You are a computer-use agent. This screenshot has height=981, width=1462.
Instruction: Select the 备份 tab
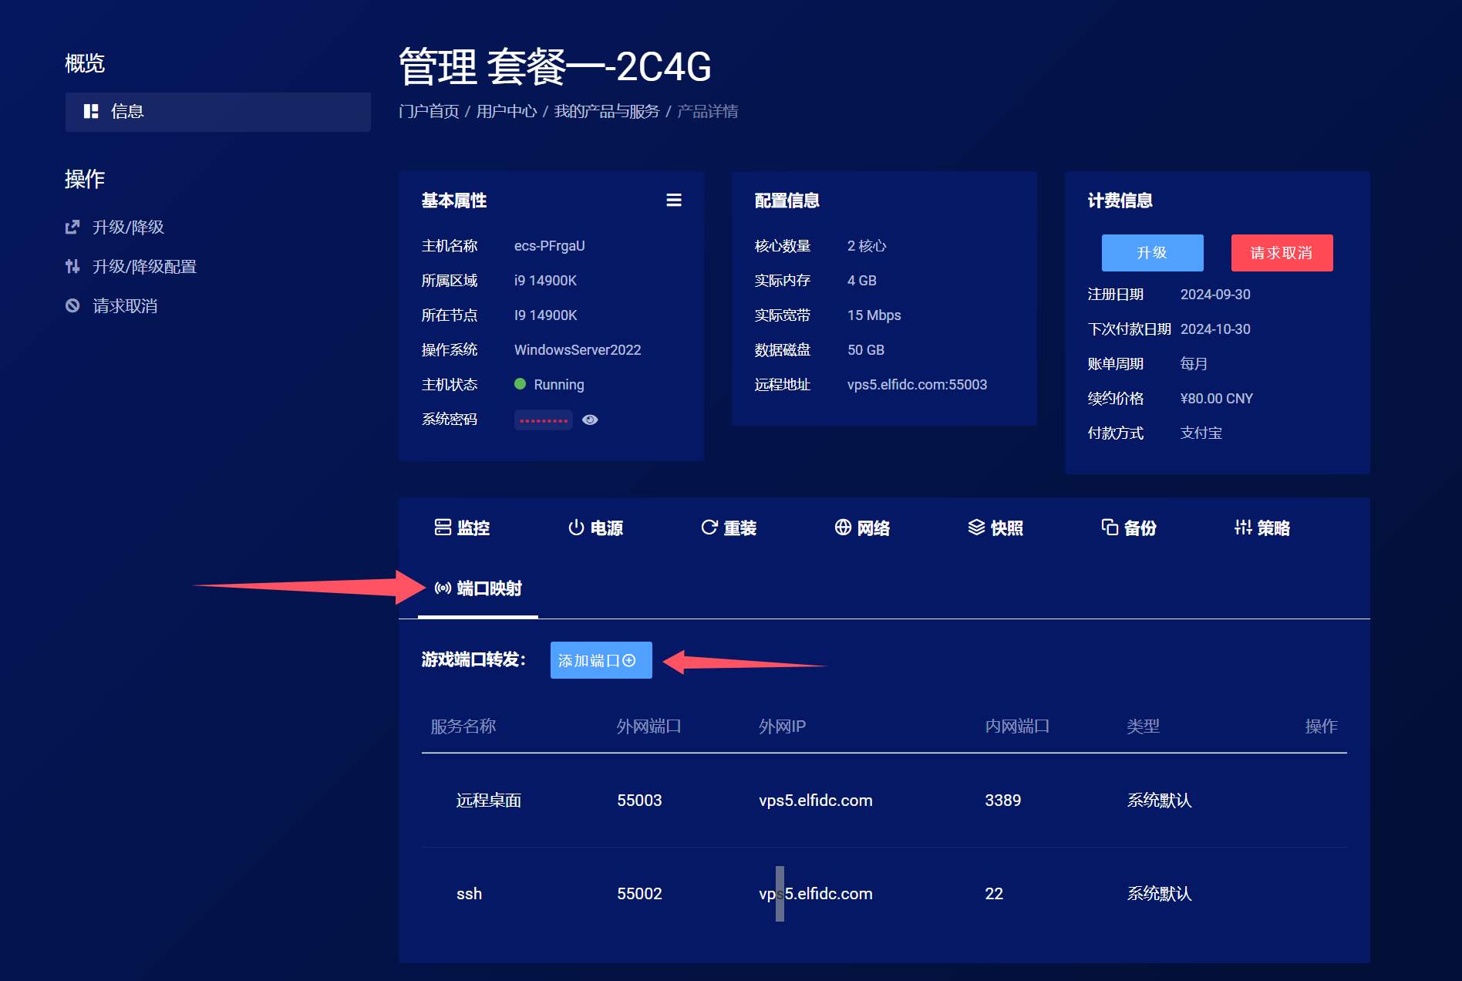[1130, 528]
